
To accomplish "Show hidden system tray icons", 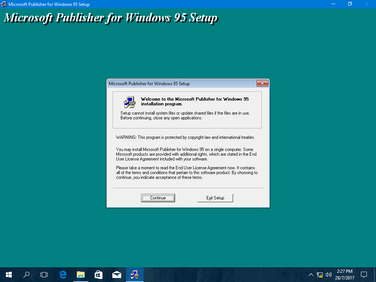I will 311,275.
